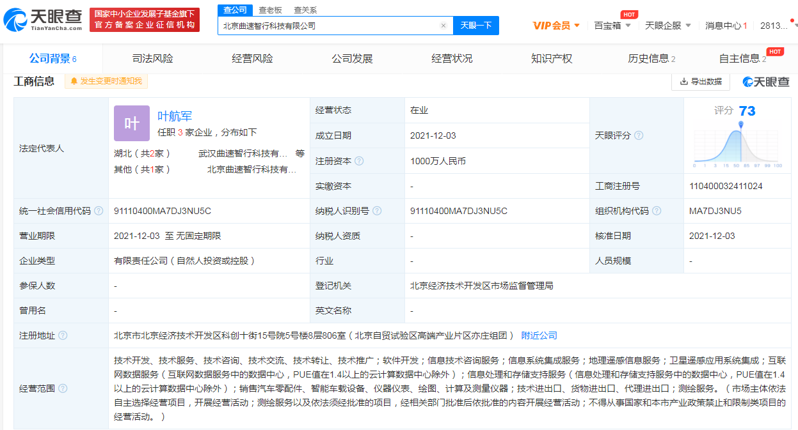
Task: Click the purple 叶 avatar icon
Action: click(131, 123)
